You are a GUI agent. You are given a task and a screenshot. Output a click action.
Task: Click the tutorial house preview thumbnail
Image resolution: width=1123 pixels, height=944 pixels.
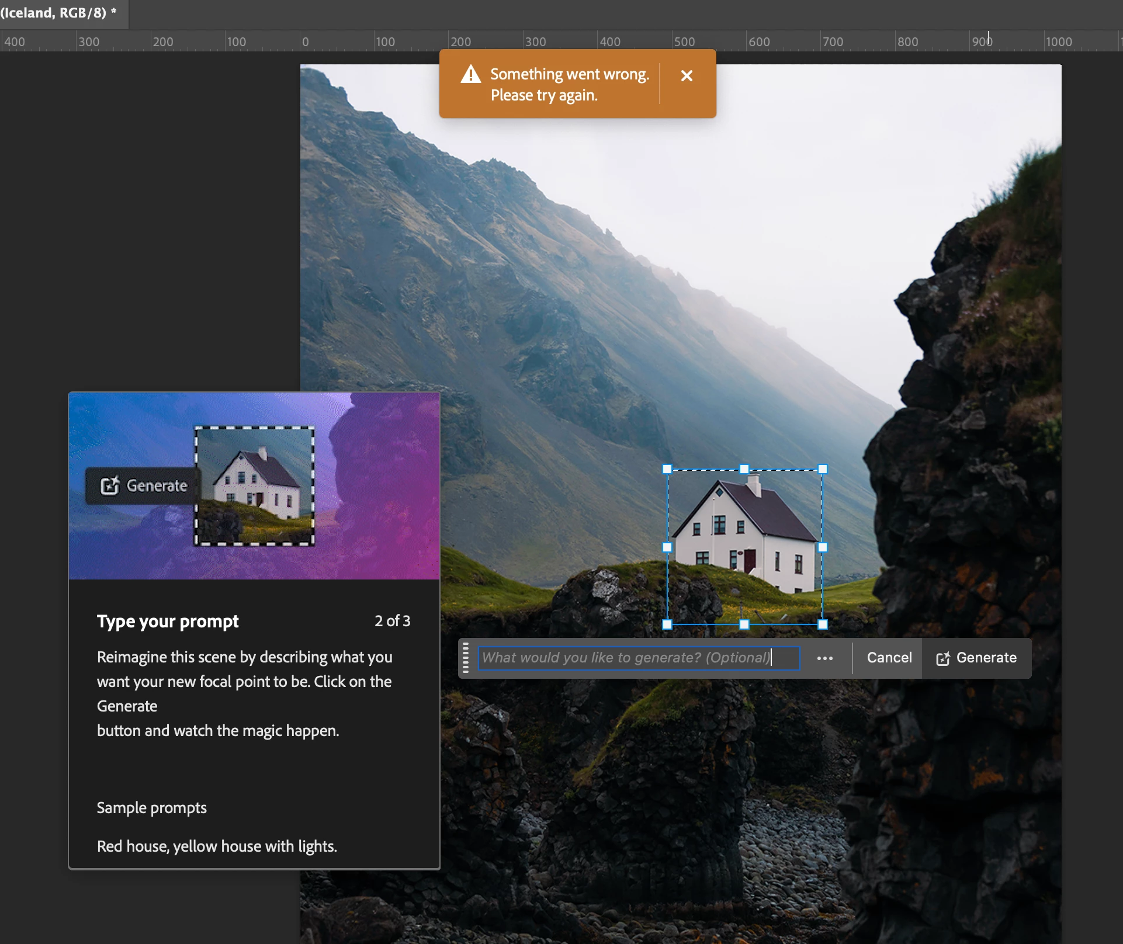(x=254, y=486)
